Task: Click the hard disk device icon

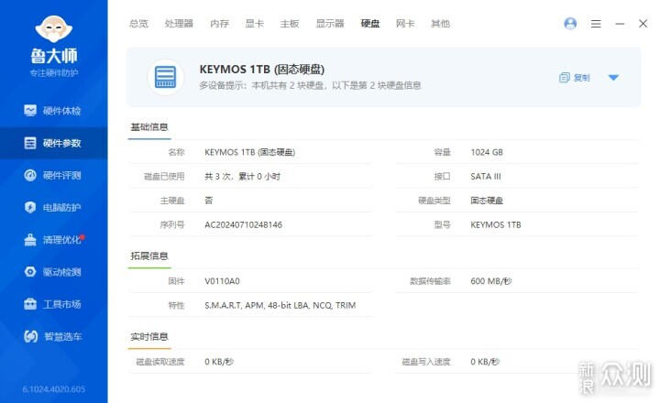Action: click(x=165, y=78)
